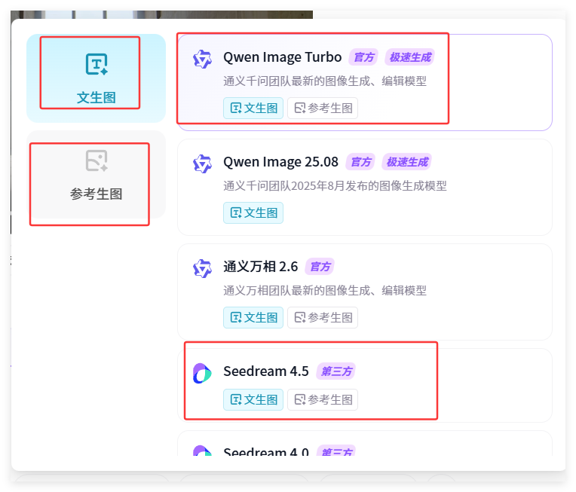The image size is (576, 492).
Task: Click the Seedream 4.5 model logo
Action: click(202, 373)
